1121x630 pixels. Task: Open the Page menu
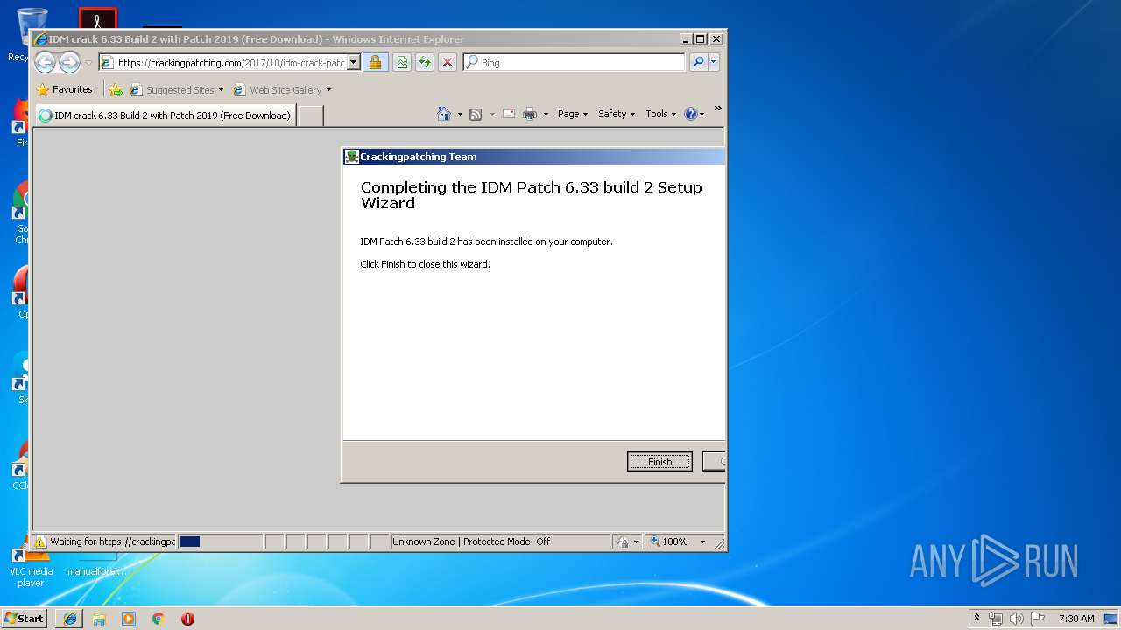click(573, 114)
